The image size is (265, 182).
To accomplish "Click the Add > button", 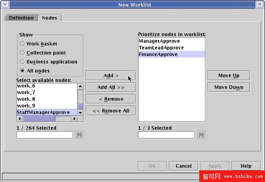I will (x=111, y=75).
